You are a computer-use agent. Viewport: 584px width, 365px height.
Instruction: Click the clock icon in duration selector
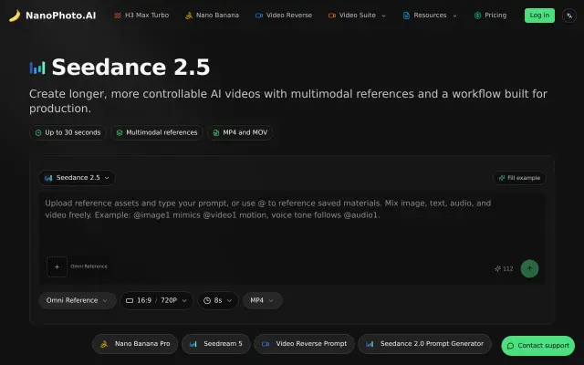pos(207,300)
